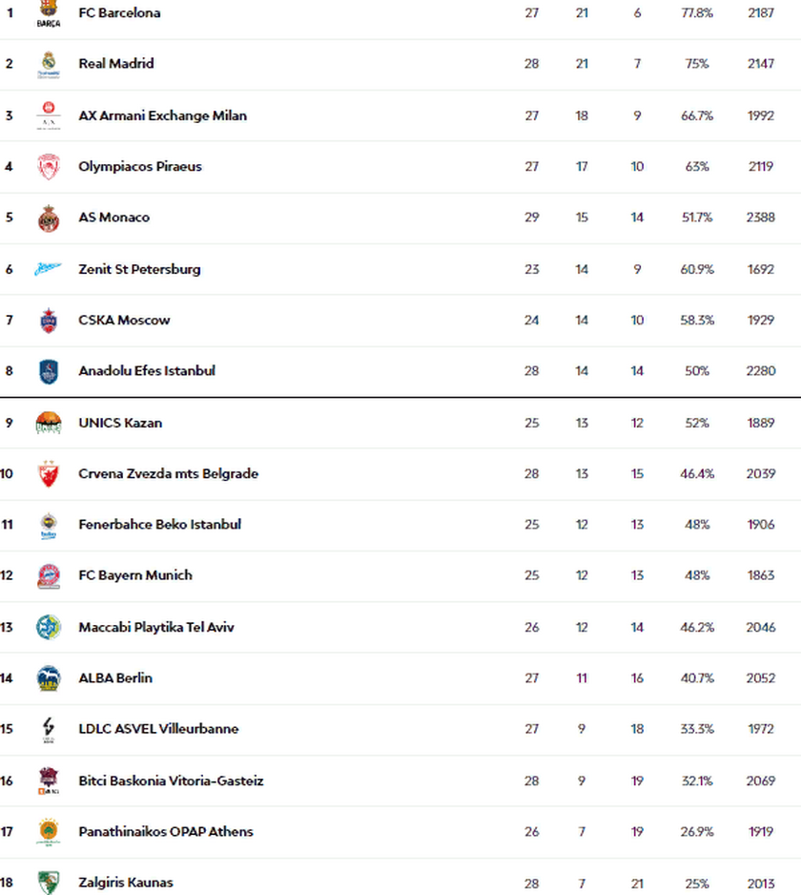Open LDLC ASVEL Villeurbanne team link

coord(158,728)
